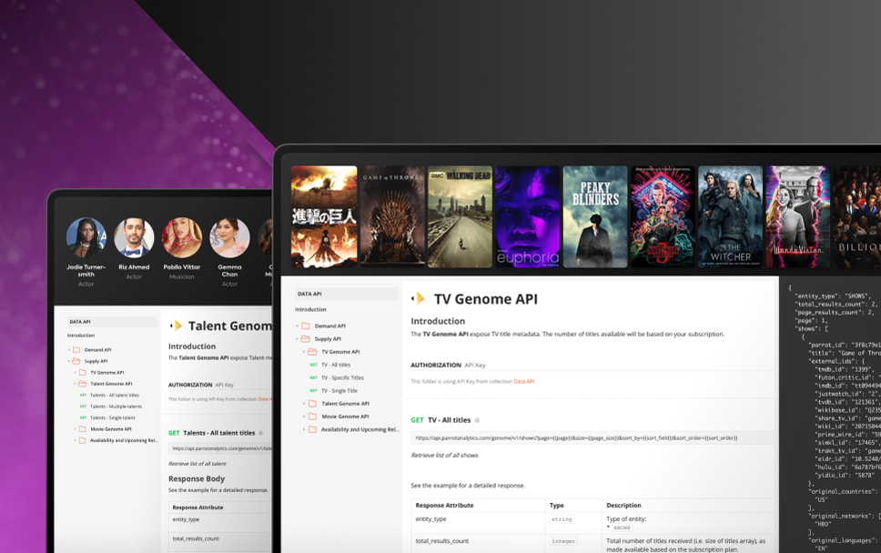
Task: Click the TV shows endpoint URL field
Action: [x=592, y=437]
